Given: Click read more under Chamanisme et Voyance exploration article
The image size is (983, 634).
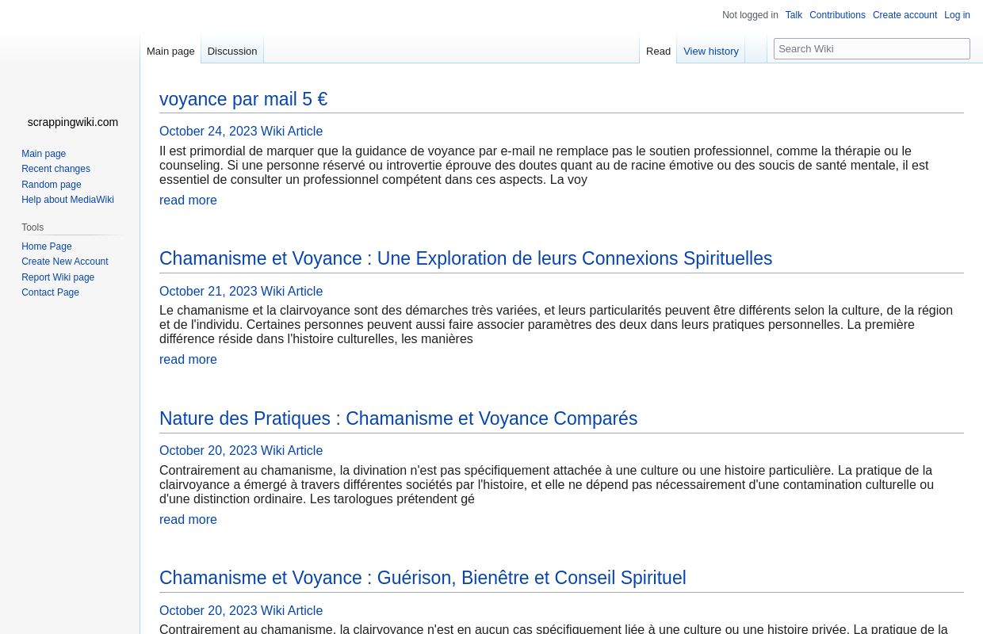Looking at the screenshot, I should (x=188, y=359).
